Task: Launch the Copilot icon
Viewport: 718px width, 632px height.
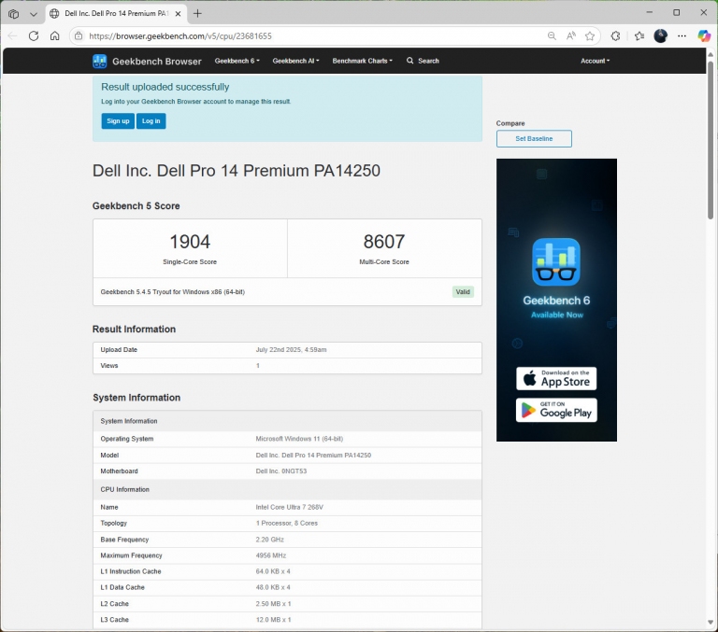Action: [704, 36]
